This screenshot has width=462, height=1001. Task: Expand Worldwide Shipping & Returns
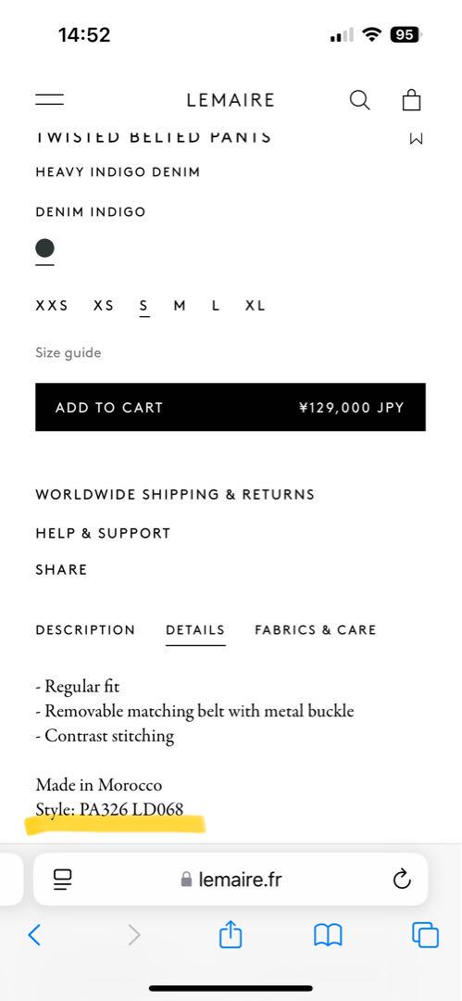[175, 495]
